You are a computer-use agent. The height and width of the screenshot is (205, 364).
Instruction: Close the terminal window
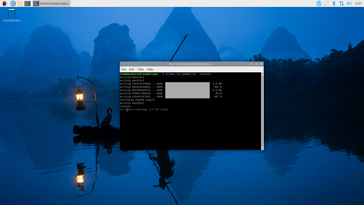pyautogui.click(x=261, y=64)
